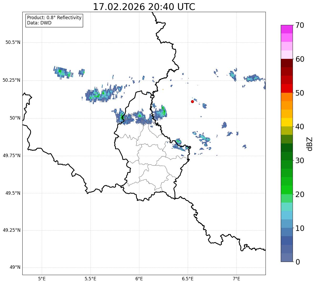Click the dBZ colorbar axis label

[x=310, y=143]
